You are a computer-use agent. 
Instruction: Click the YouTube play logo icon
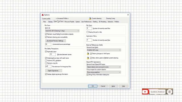[145, 92]
